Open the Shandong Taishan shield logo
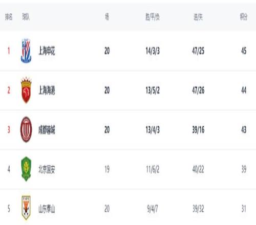256x225 pixels. pyautogui.click(x=26, y=208)
